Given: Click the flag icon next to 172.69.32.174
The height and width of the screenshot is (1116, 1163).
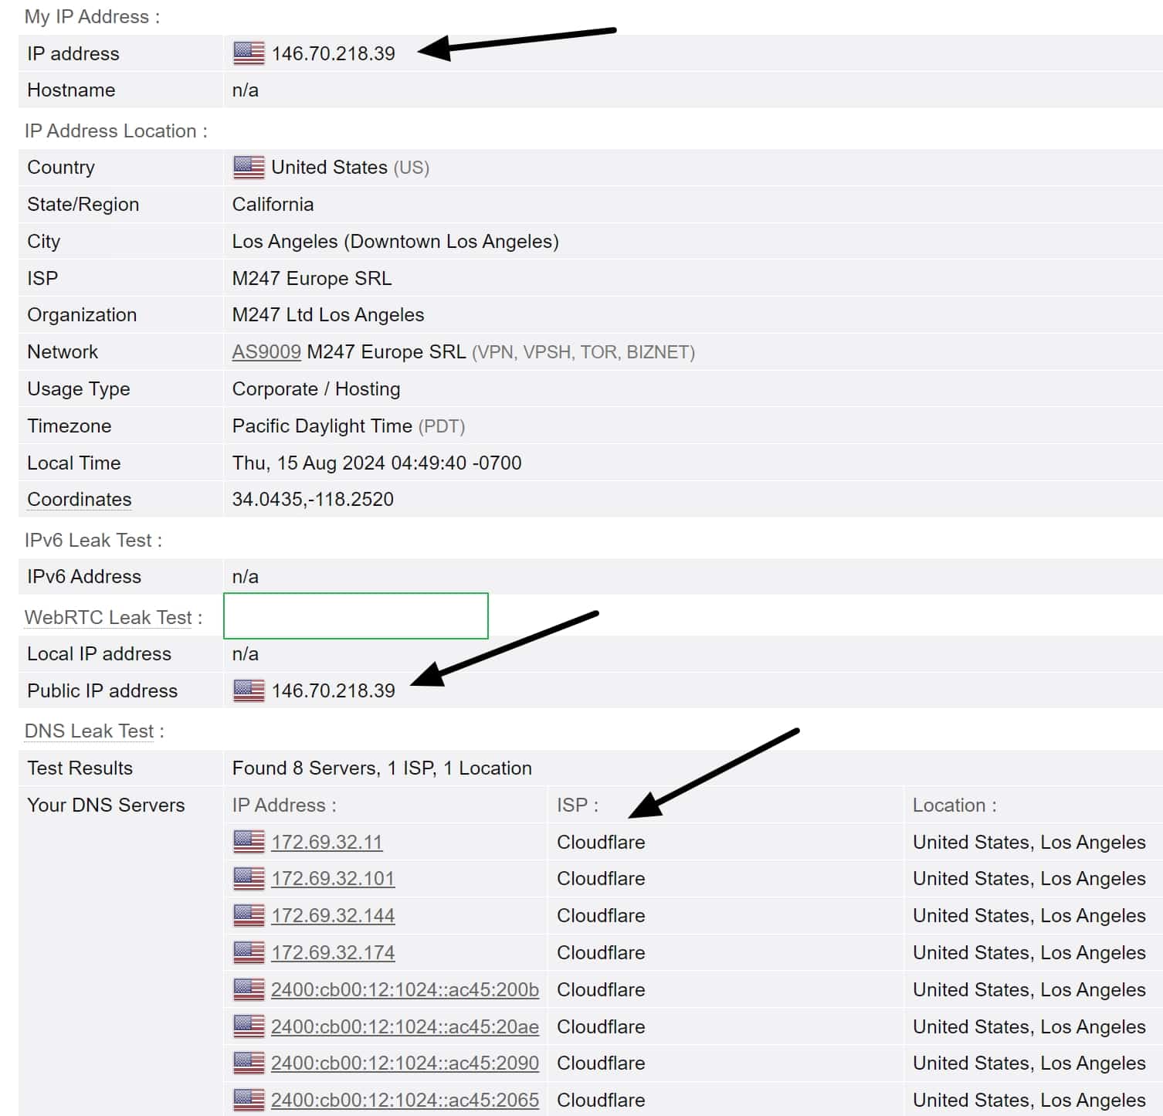Looking at the screenshot, I should 249,952.
